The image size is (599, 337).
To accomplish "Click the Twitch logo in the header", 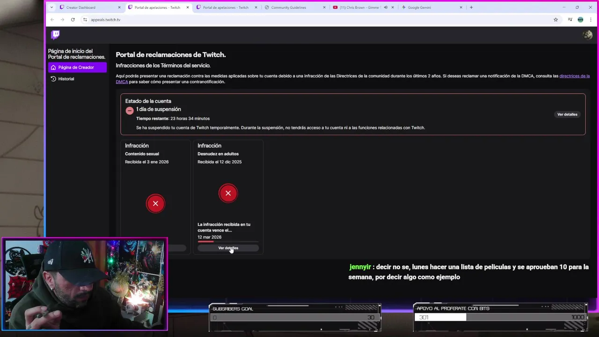I will tap(55, 35).
